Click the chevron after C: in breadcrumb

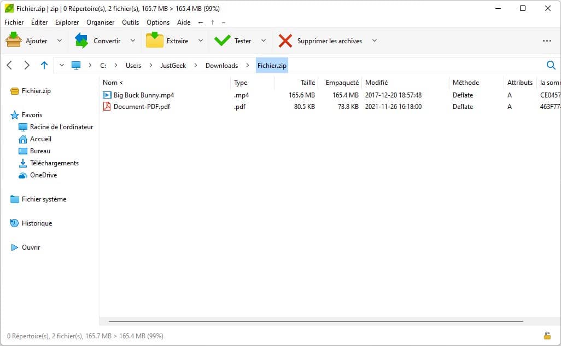tap(115, 65)
